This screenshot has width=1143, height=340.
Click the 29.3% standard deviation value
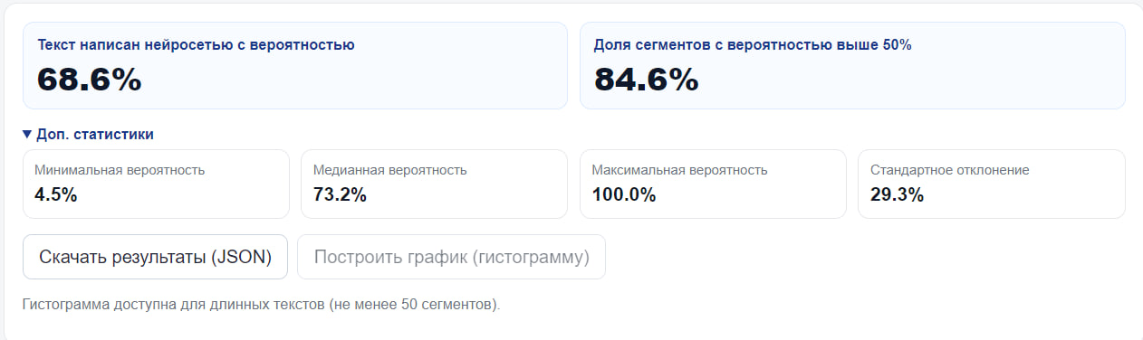tap(897, 194)
